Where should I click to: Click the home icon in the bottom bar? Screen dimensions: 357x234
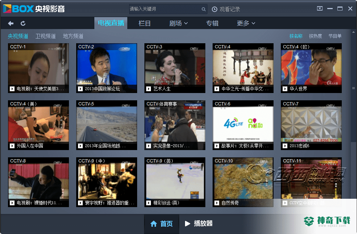pos(154,224)
